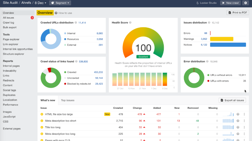Open Page explorer from sidebar tools
The image size is (252, 141).
[x=11, y=39]
